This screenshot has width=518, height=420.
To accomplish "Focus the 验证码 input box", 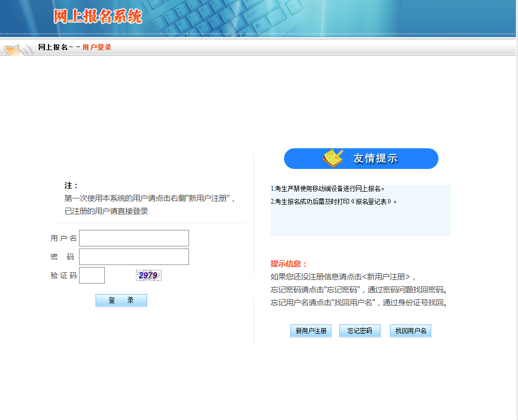I will coord(92,275).
